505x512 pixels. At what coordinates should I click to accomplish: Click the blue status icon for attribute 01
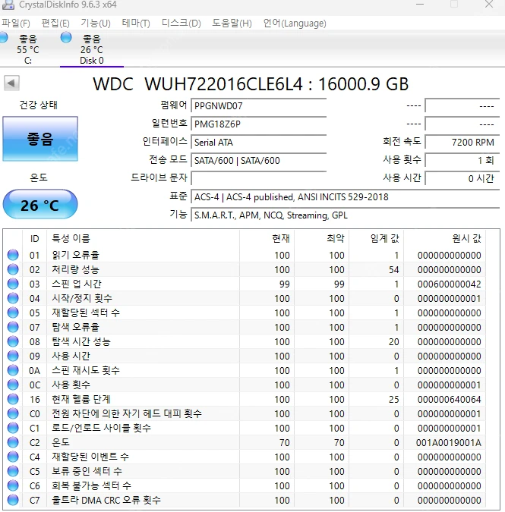(13, 255)
